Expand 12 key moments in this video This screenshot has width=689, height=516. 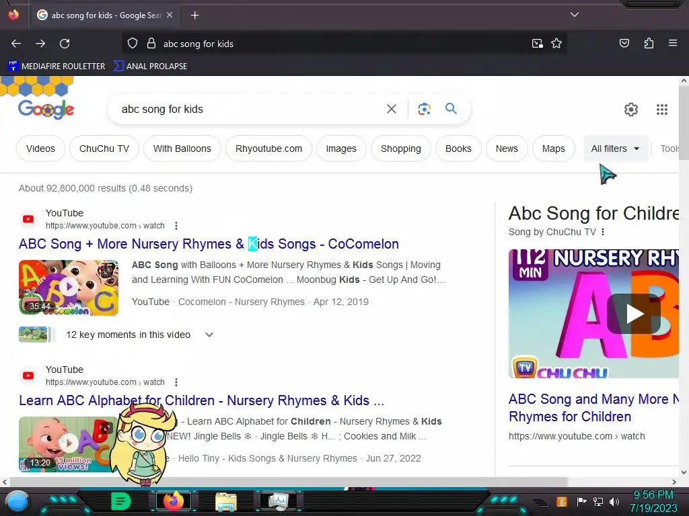coord(209,335)
